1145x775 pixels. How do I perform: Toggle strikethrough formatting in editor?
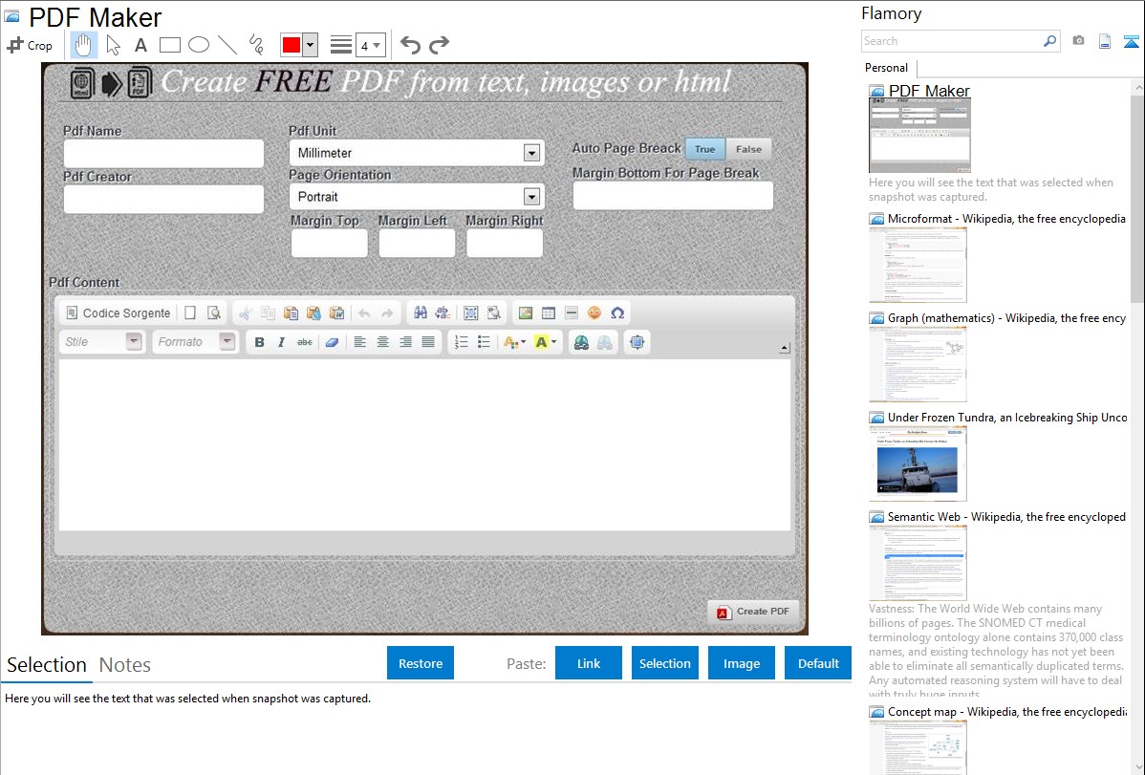[x=305, y=342]
